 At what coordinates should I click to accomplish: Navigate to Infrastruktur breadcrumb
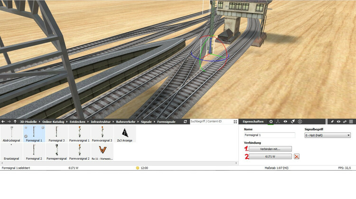tap(101, 121)
